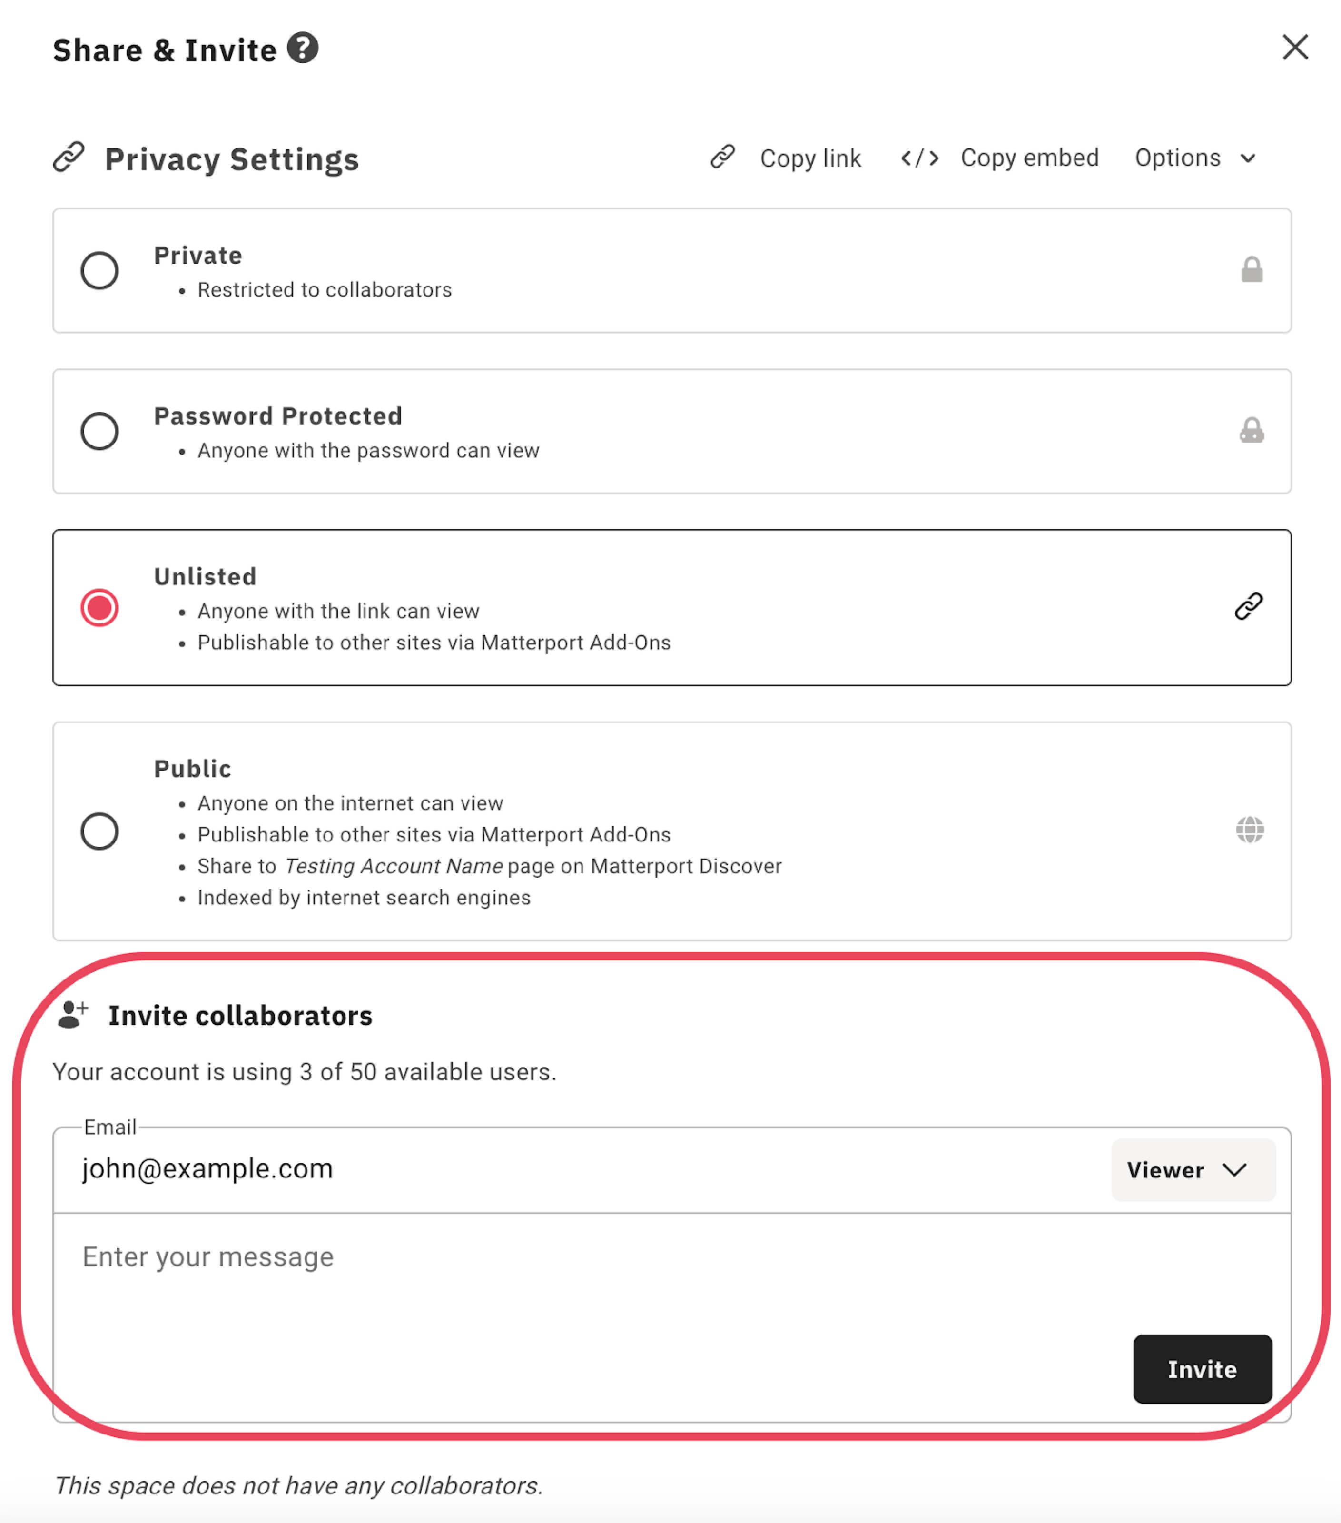This screenshot has height=1523, width=1341.
Task: Click the help question mark icon
Action: click(x=303, y=49)
